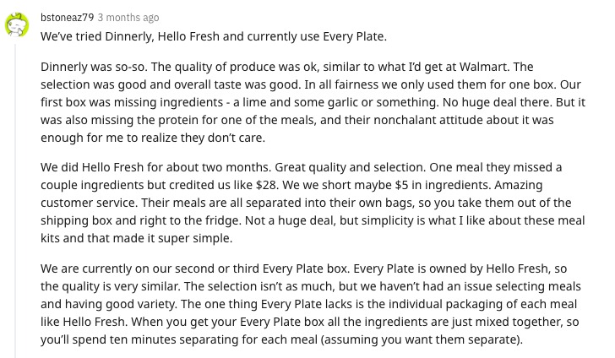Screen dimensions: 615x358
Task: Click the words "kits and that made it super simple"
Action: click(136, 238)
